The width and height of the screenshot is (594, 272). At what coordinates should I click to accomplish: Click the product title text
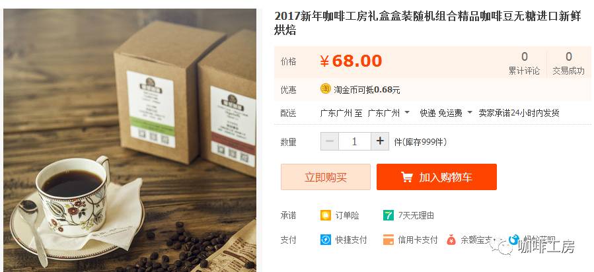pos(427,23)
